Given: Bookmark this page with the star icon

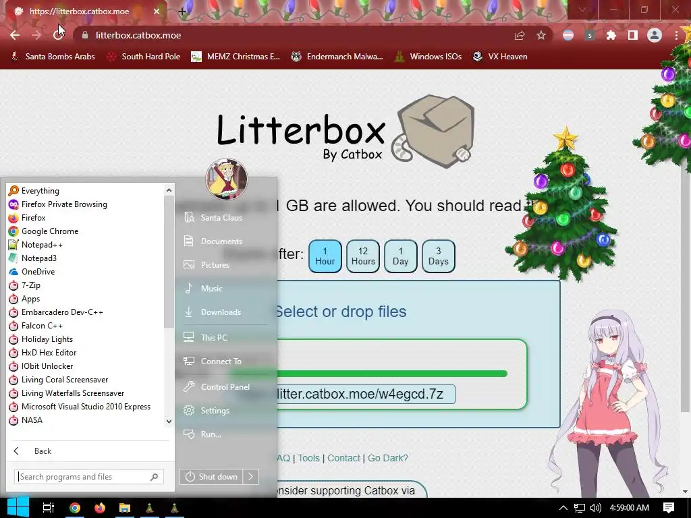Looking at the screenshot, I should click(x=541, y=35).
